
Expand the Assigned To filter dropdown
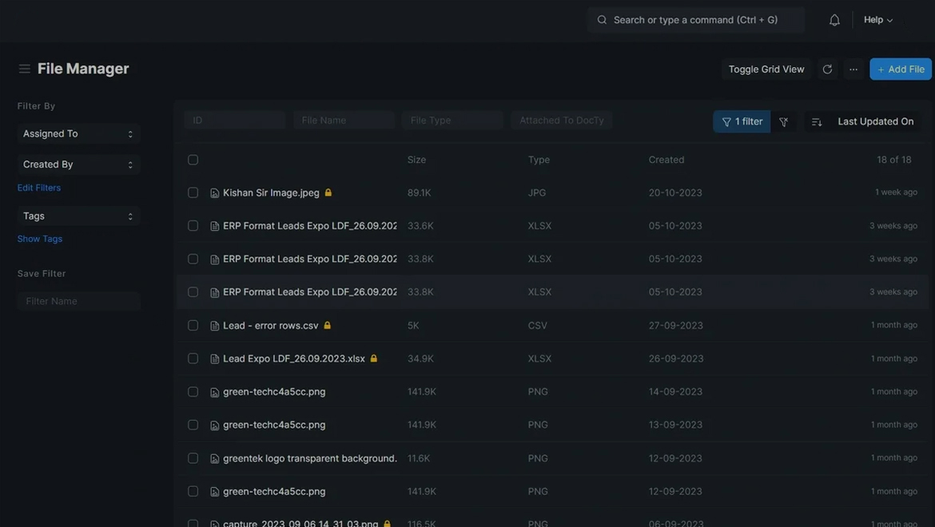click(x=78, y=134)
